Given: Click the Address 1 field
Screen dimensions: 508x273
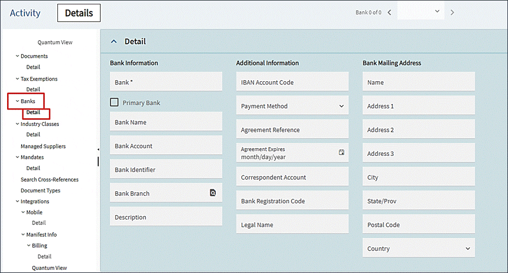Looking at the screenshot, I should pyautogui.click(x=419, y=105).
